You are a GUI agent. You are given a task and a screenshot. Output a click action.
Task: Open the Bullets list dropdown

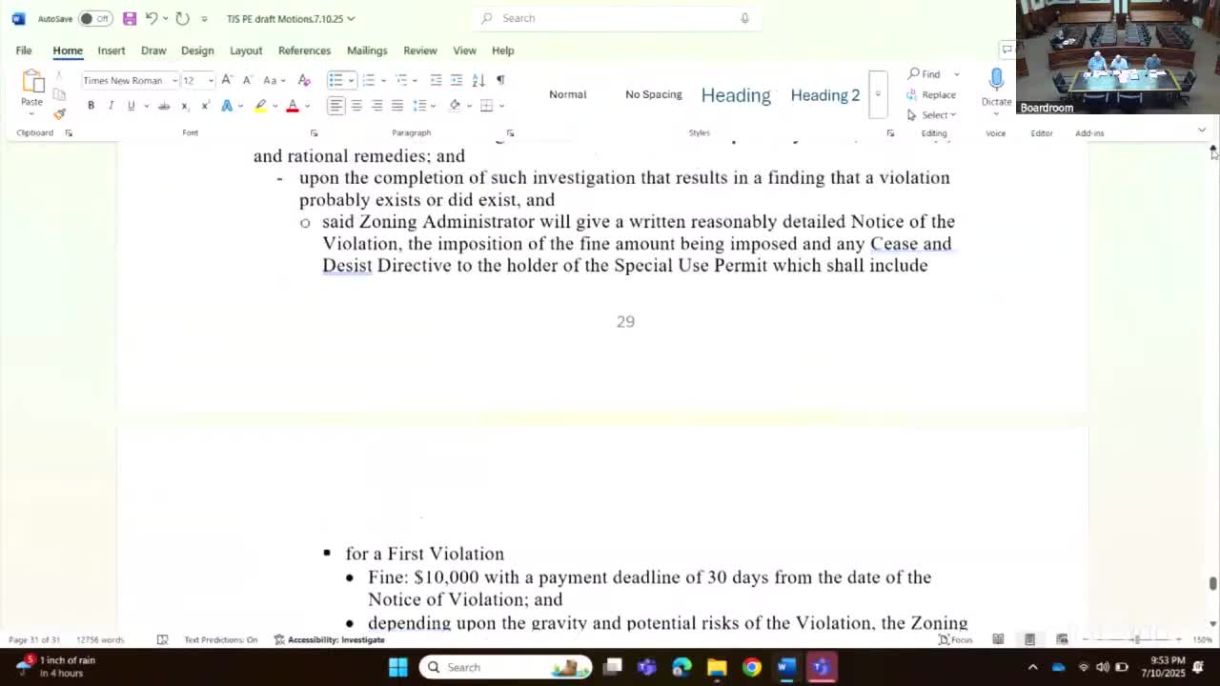tap(351, 81)
